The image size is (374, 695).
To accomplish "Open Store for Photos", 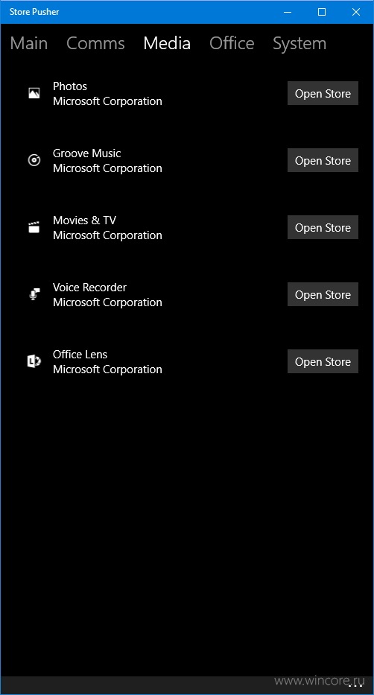I will pyautogui.click(x=323, y=93).
